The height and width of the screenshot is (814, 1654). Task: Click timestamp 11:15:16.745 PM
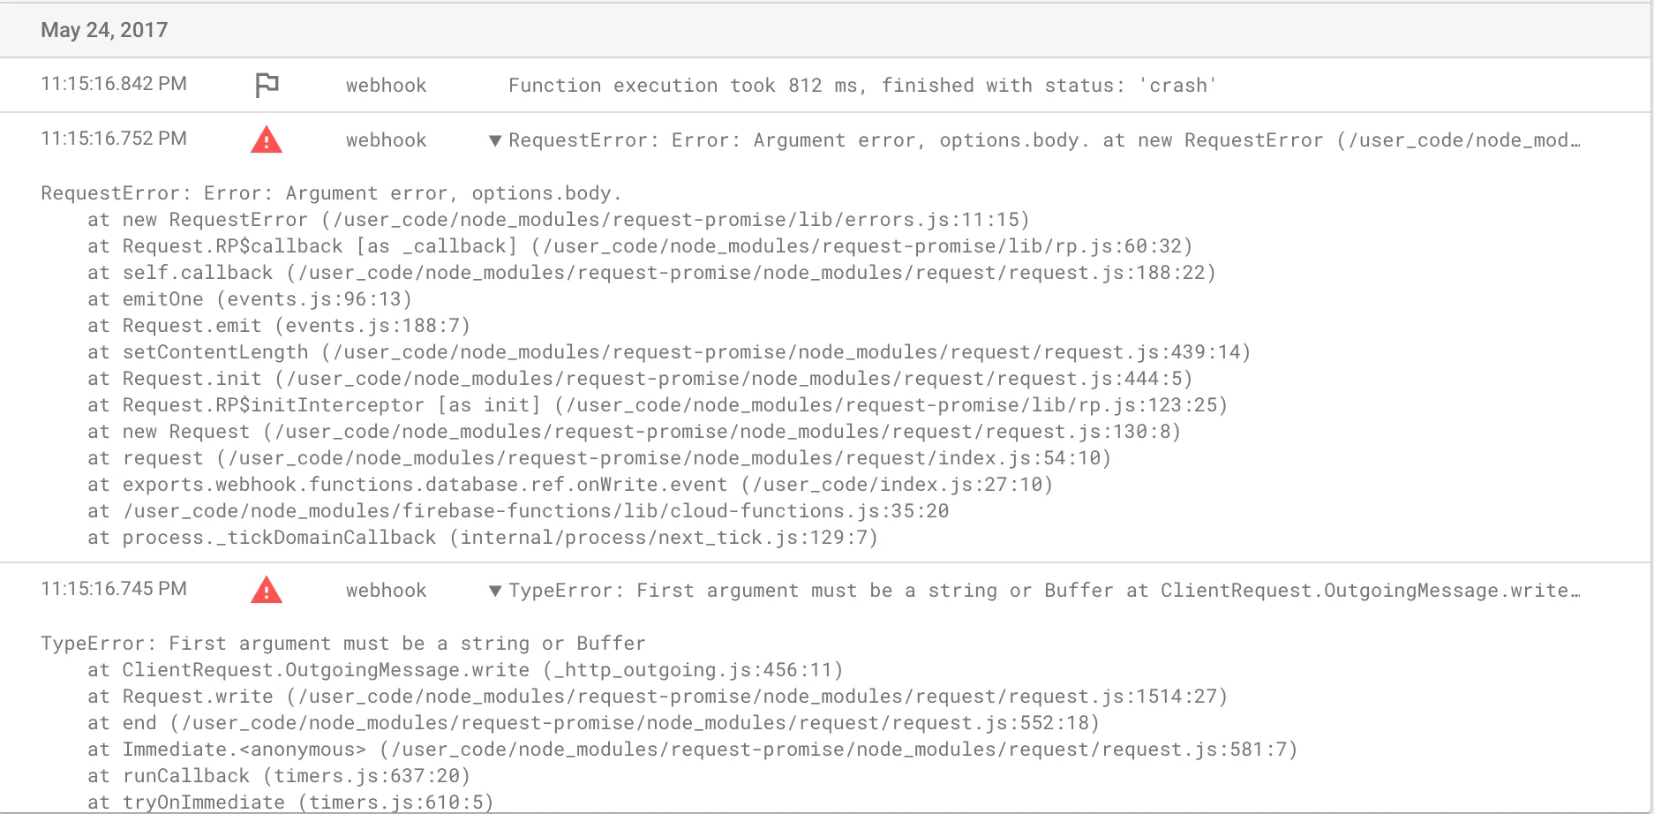coord(114,589)
